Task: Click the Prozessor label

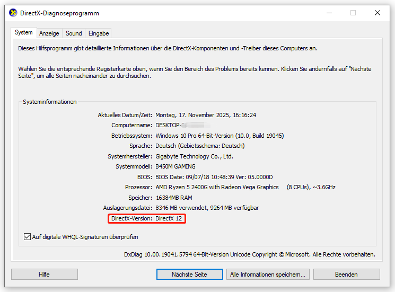Action: [138, 187]
